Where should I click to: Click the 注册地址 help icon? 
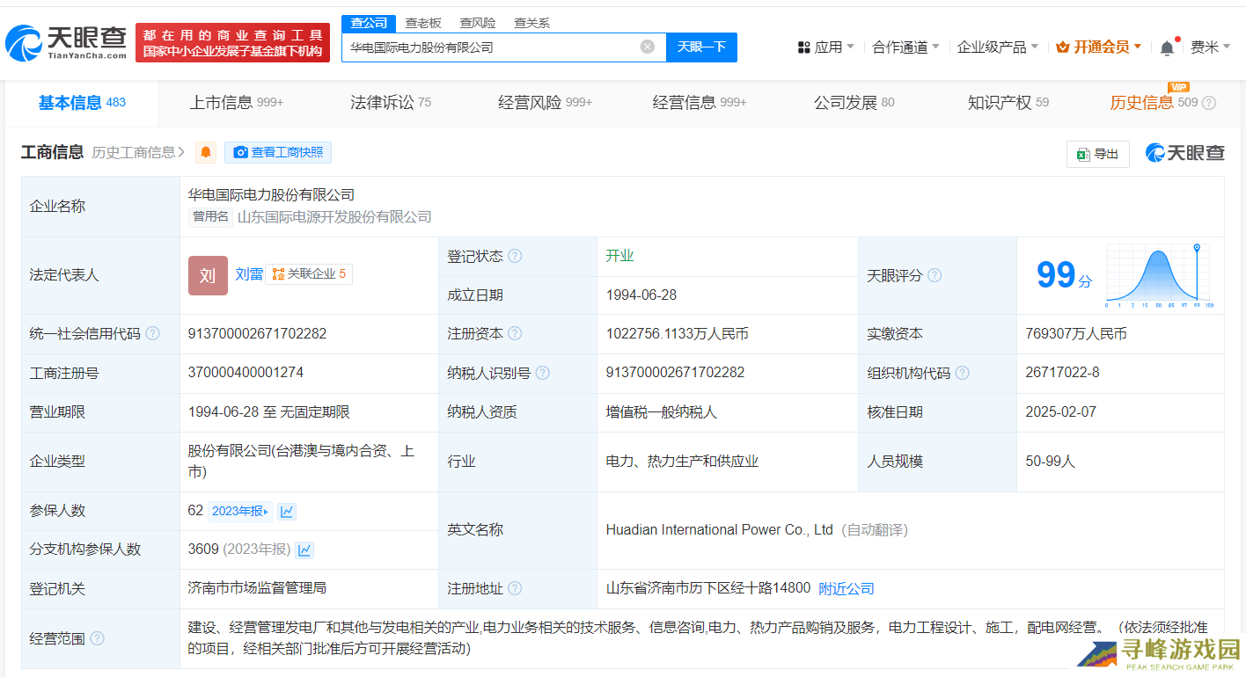(515, 588)
